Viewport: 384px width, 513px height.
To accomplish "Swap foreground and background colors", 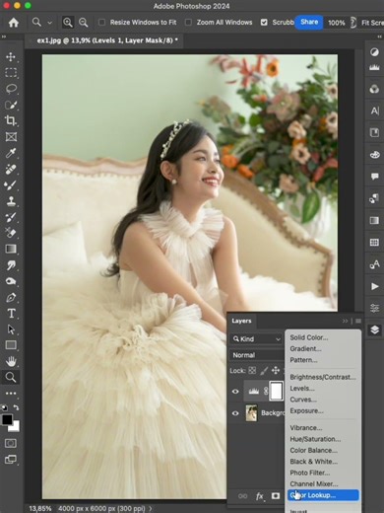I will pos(16,407).
